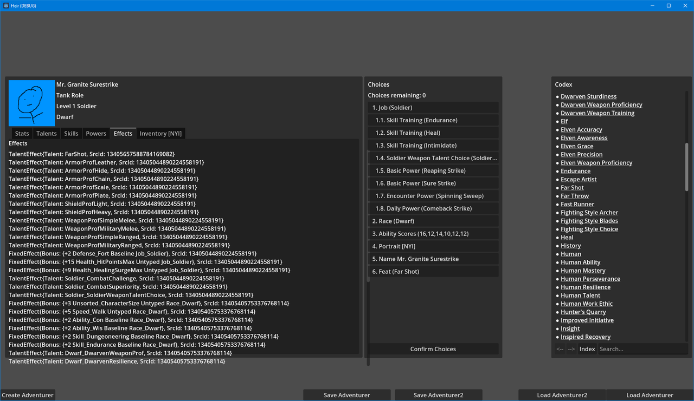Image resolution: width=694 pixels, height=401 pixels.
Task: Open Human Mastery codex link
Action: [583, 271]
